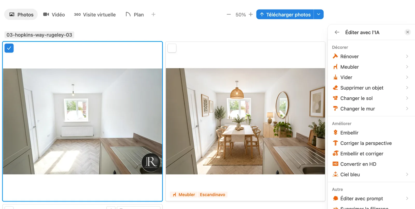Click the Ciel bleu icon

pos(335,174)
